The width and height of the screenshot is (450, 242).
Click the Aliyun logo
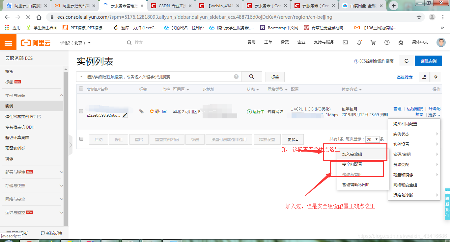(36, 43)
